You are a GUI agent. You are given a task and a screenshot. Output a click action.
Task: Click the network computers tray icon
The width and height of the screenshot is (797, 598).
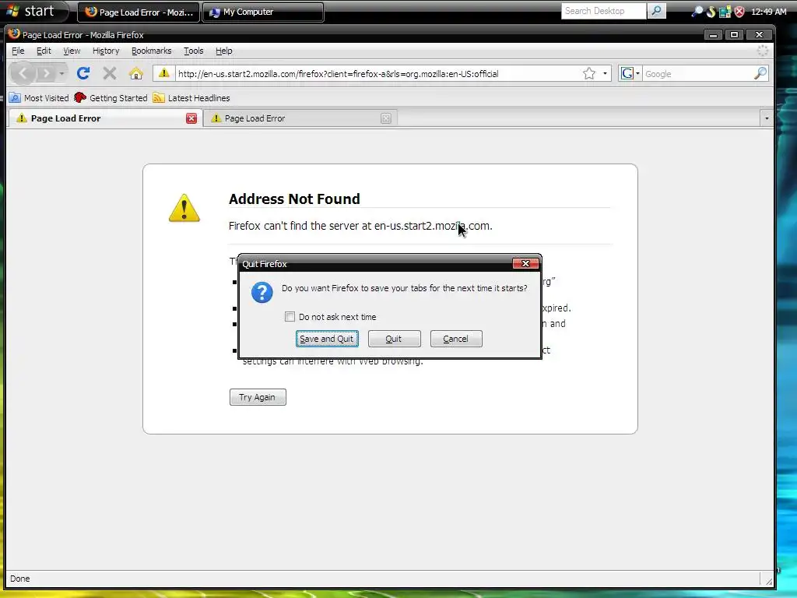(x=725, y=11)
